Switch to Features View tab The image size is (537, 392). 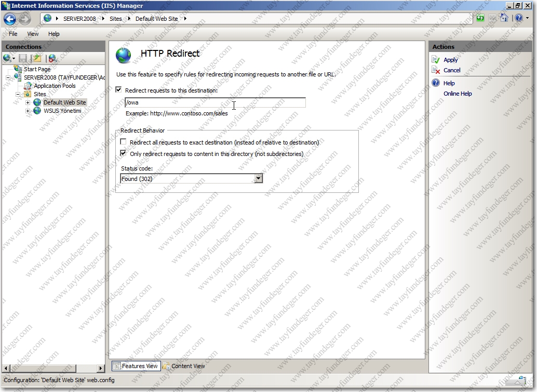pyautogui.click(x=136, y=366)
